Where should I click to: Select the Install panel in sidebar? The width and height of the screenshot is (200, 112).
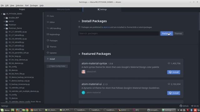click(x=57, y=59)
